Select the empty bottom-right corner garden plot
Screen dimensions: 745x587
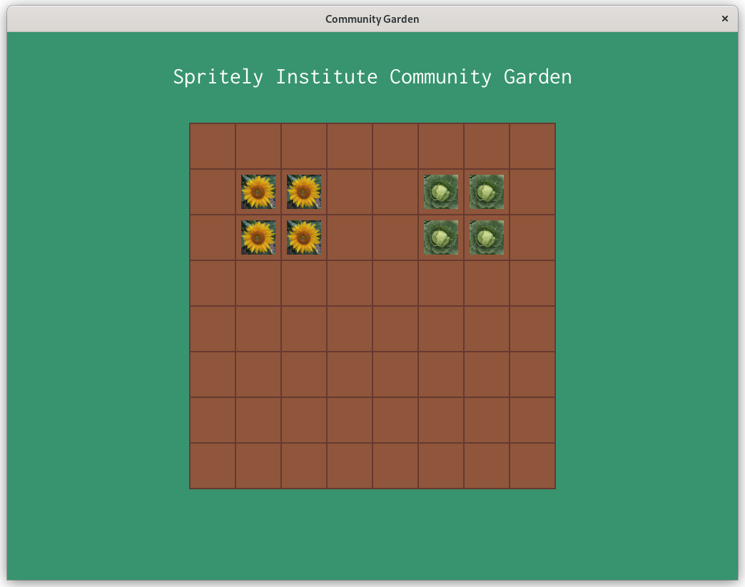point(532,466)
